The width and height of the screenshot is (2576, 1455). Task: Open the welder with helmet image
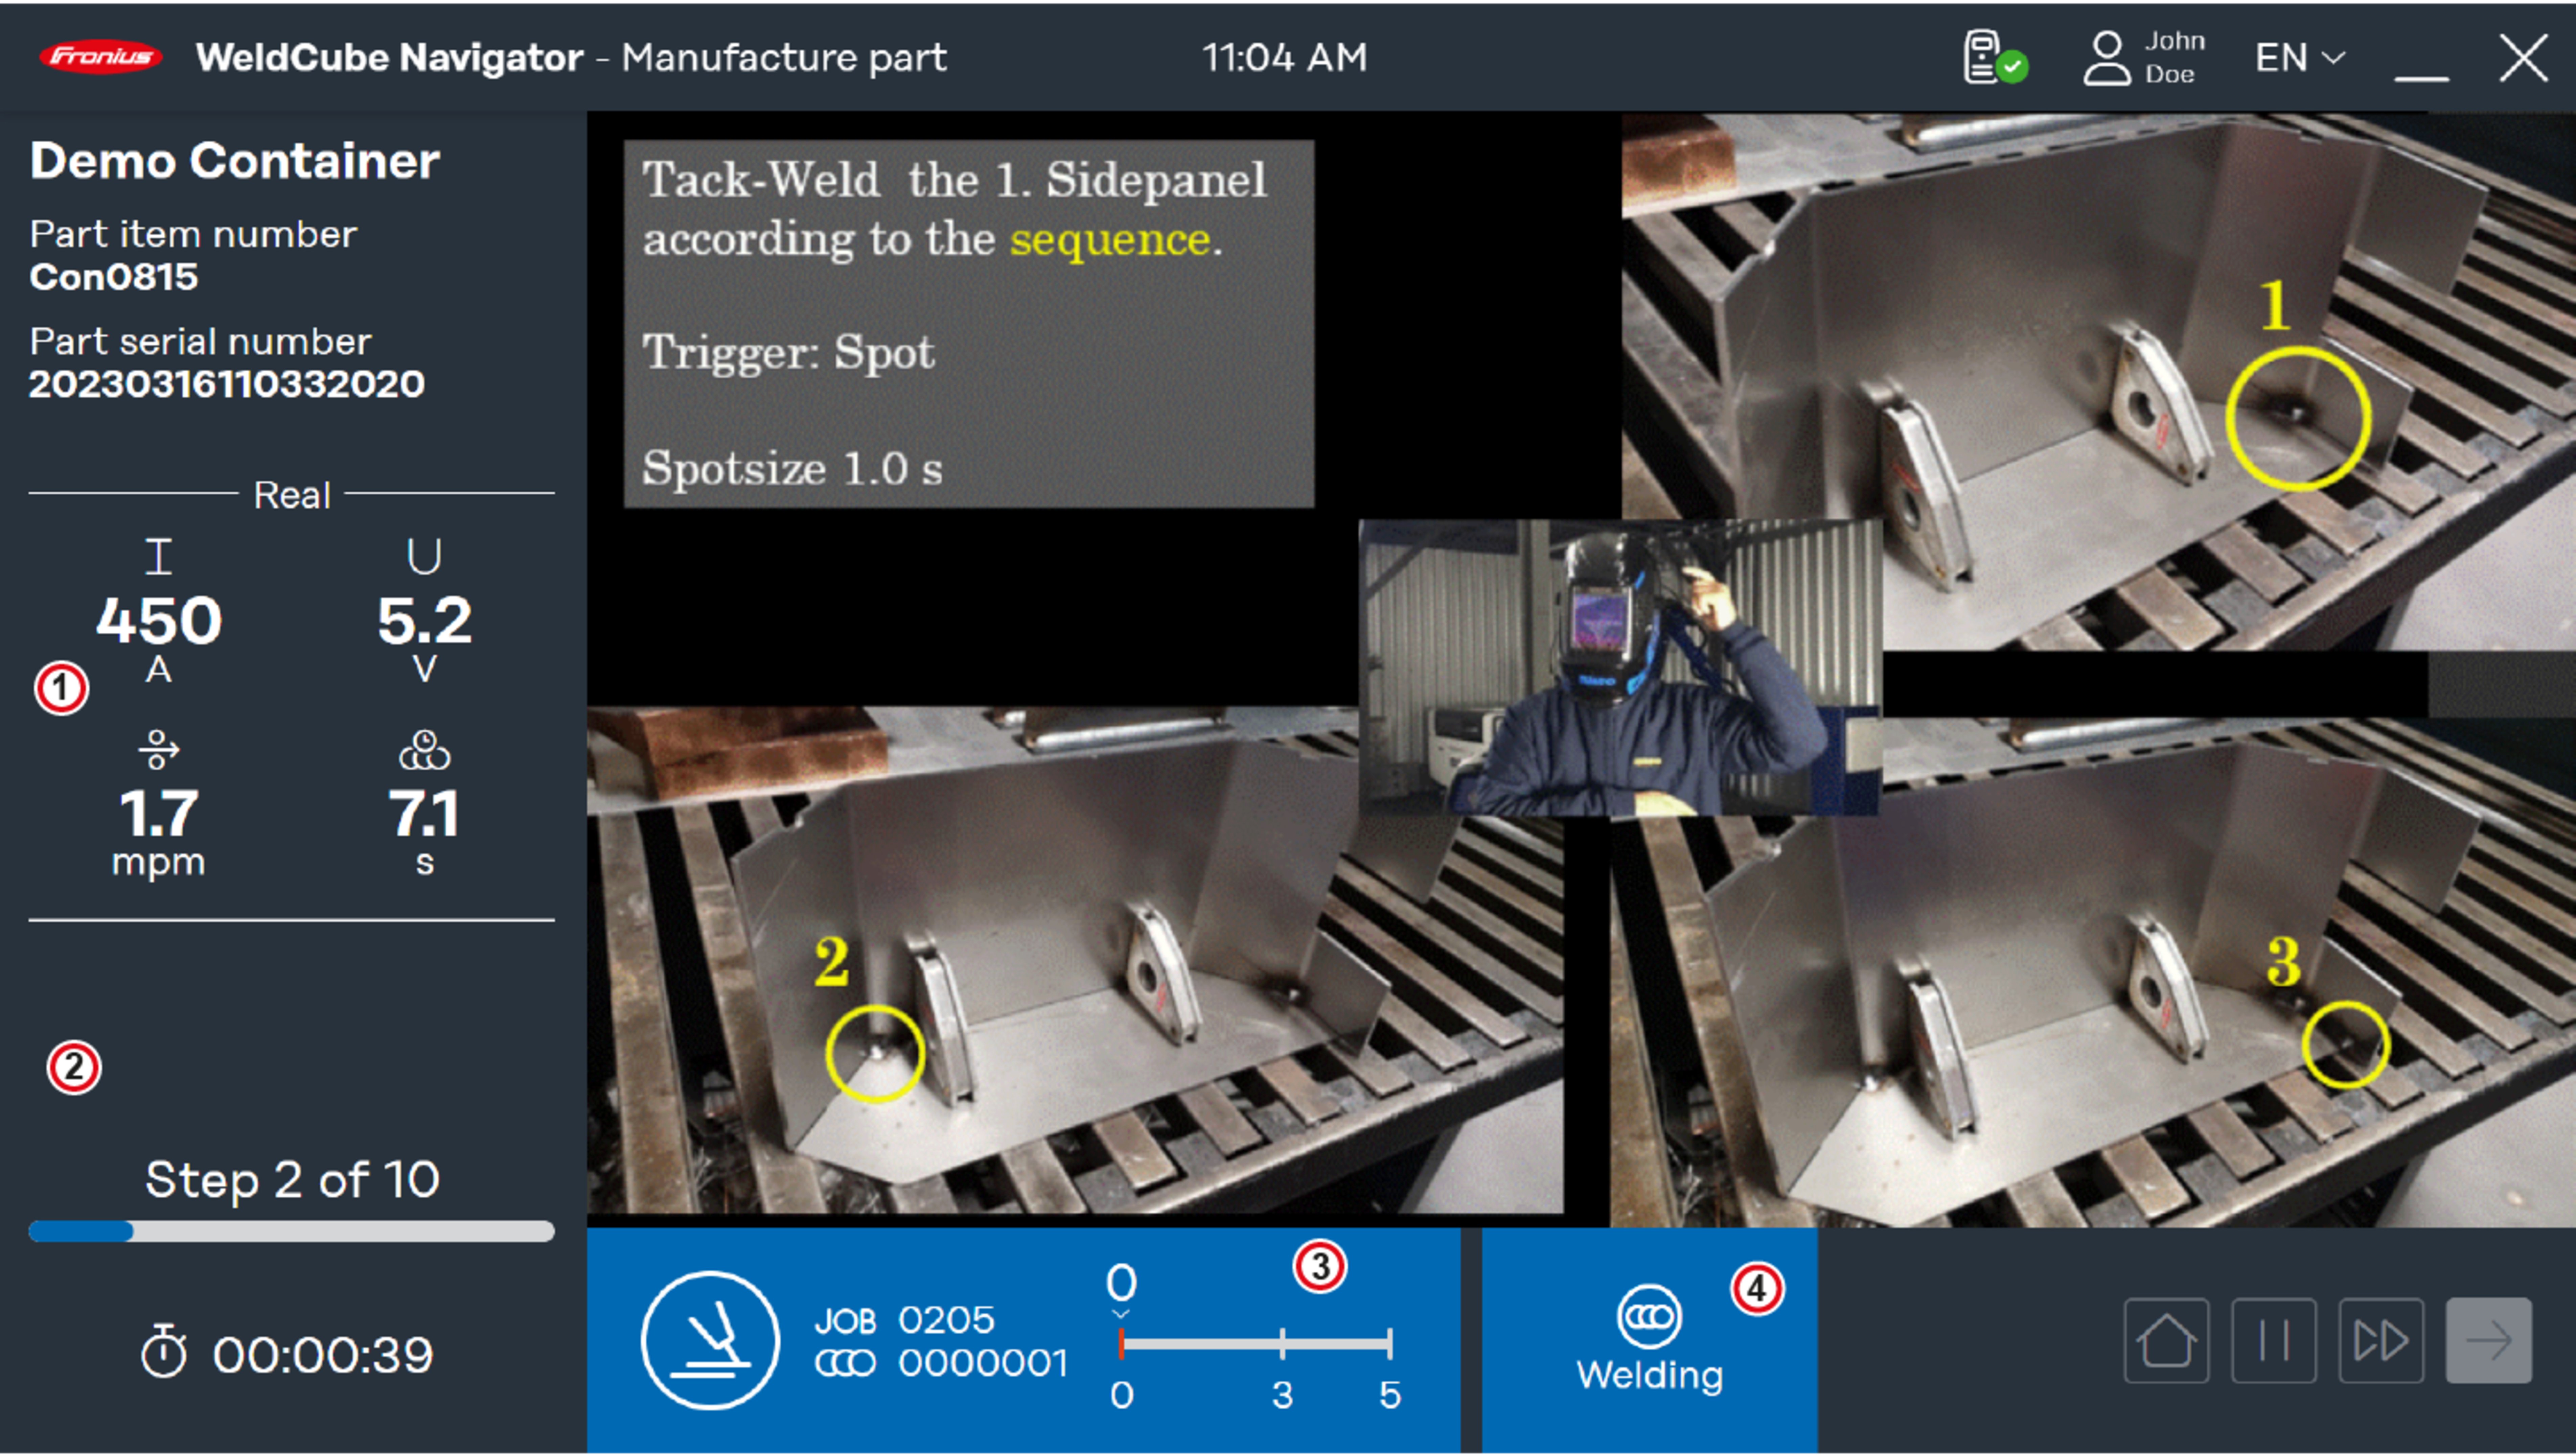click(1620, 667)
